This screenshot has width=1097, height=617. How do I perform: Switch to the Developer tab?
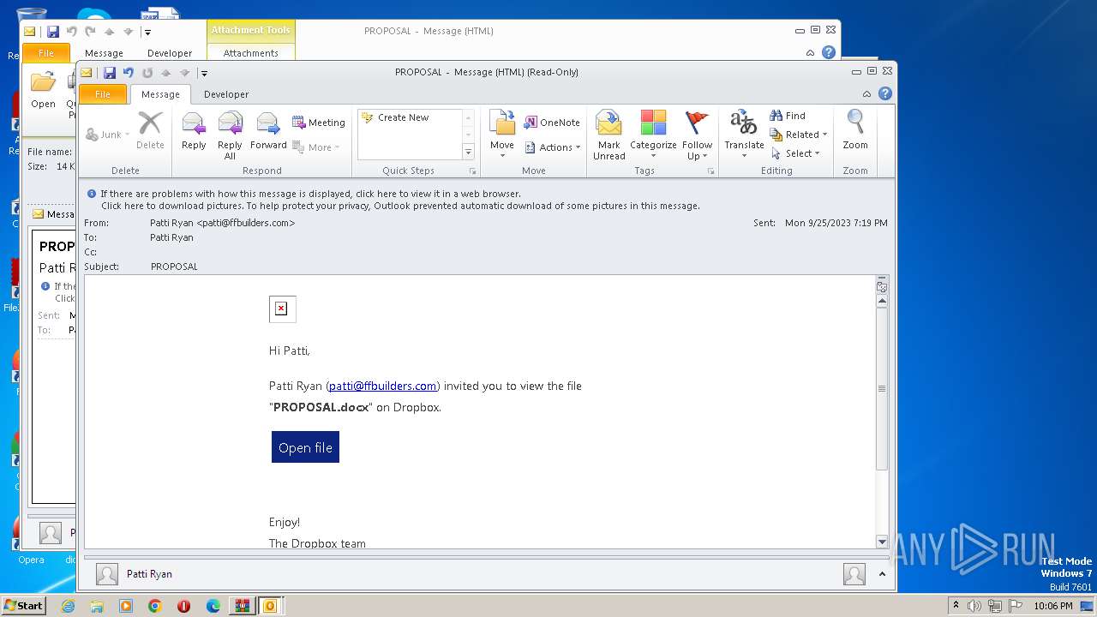click(226, 94)
